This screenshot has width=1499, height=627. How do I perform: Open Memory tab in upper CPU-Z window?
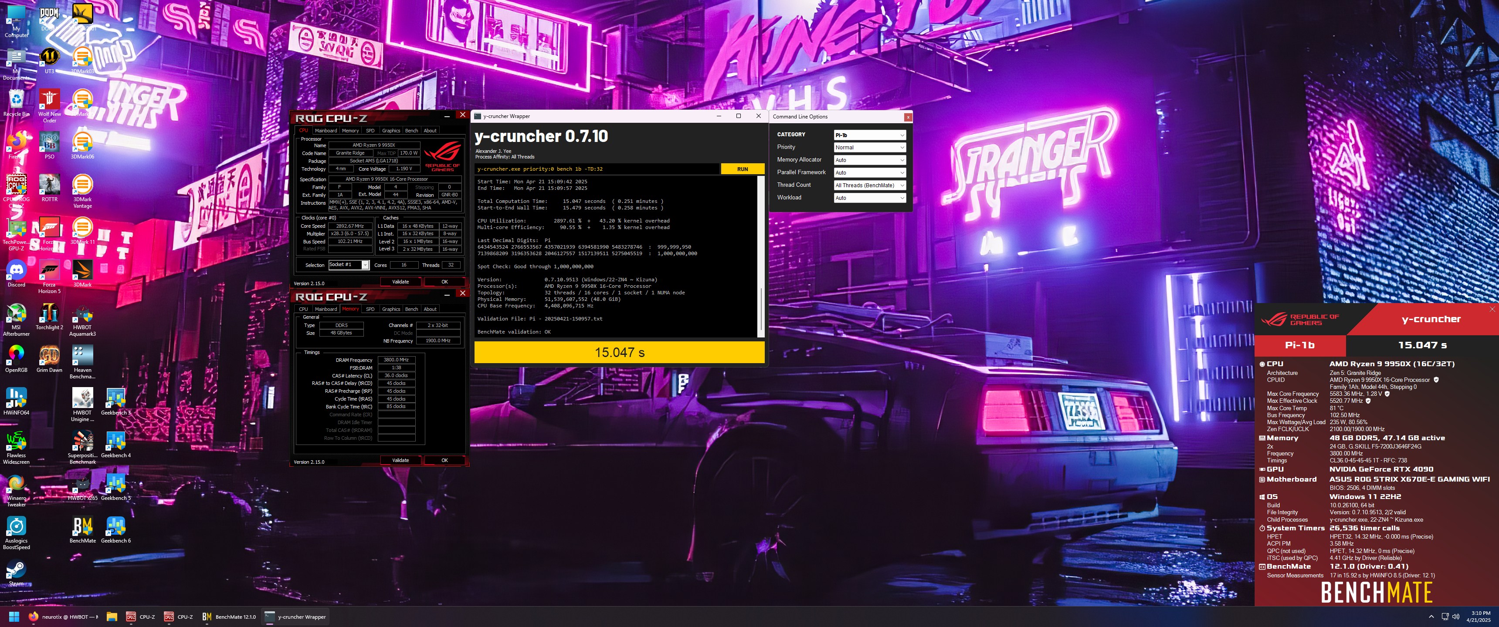(x=350, y=131)
